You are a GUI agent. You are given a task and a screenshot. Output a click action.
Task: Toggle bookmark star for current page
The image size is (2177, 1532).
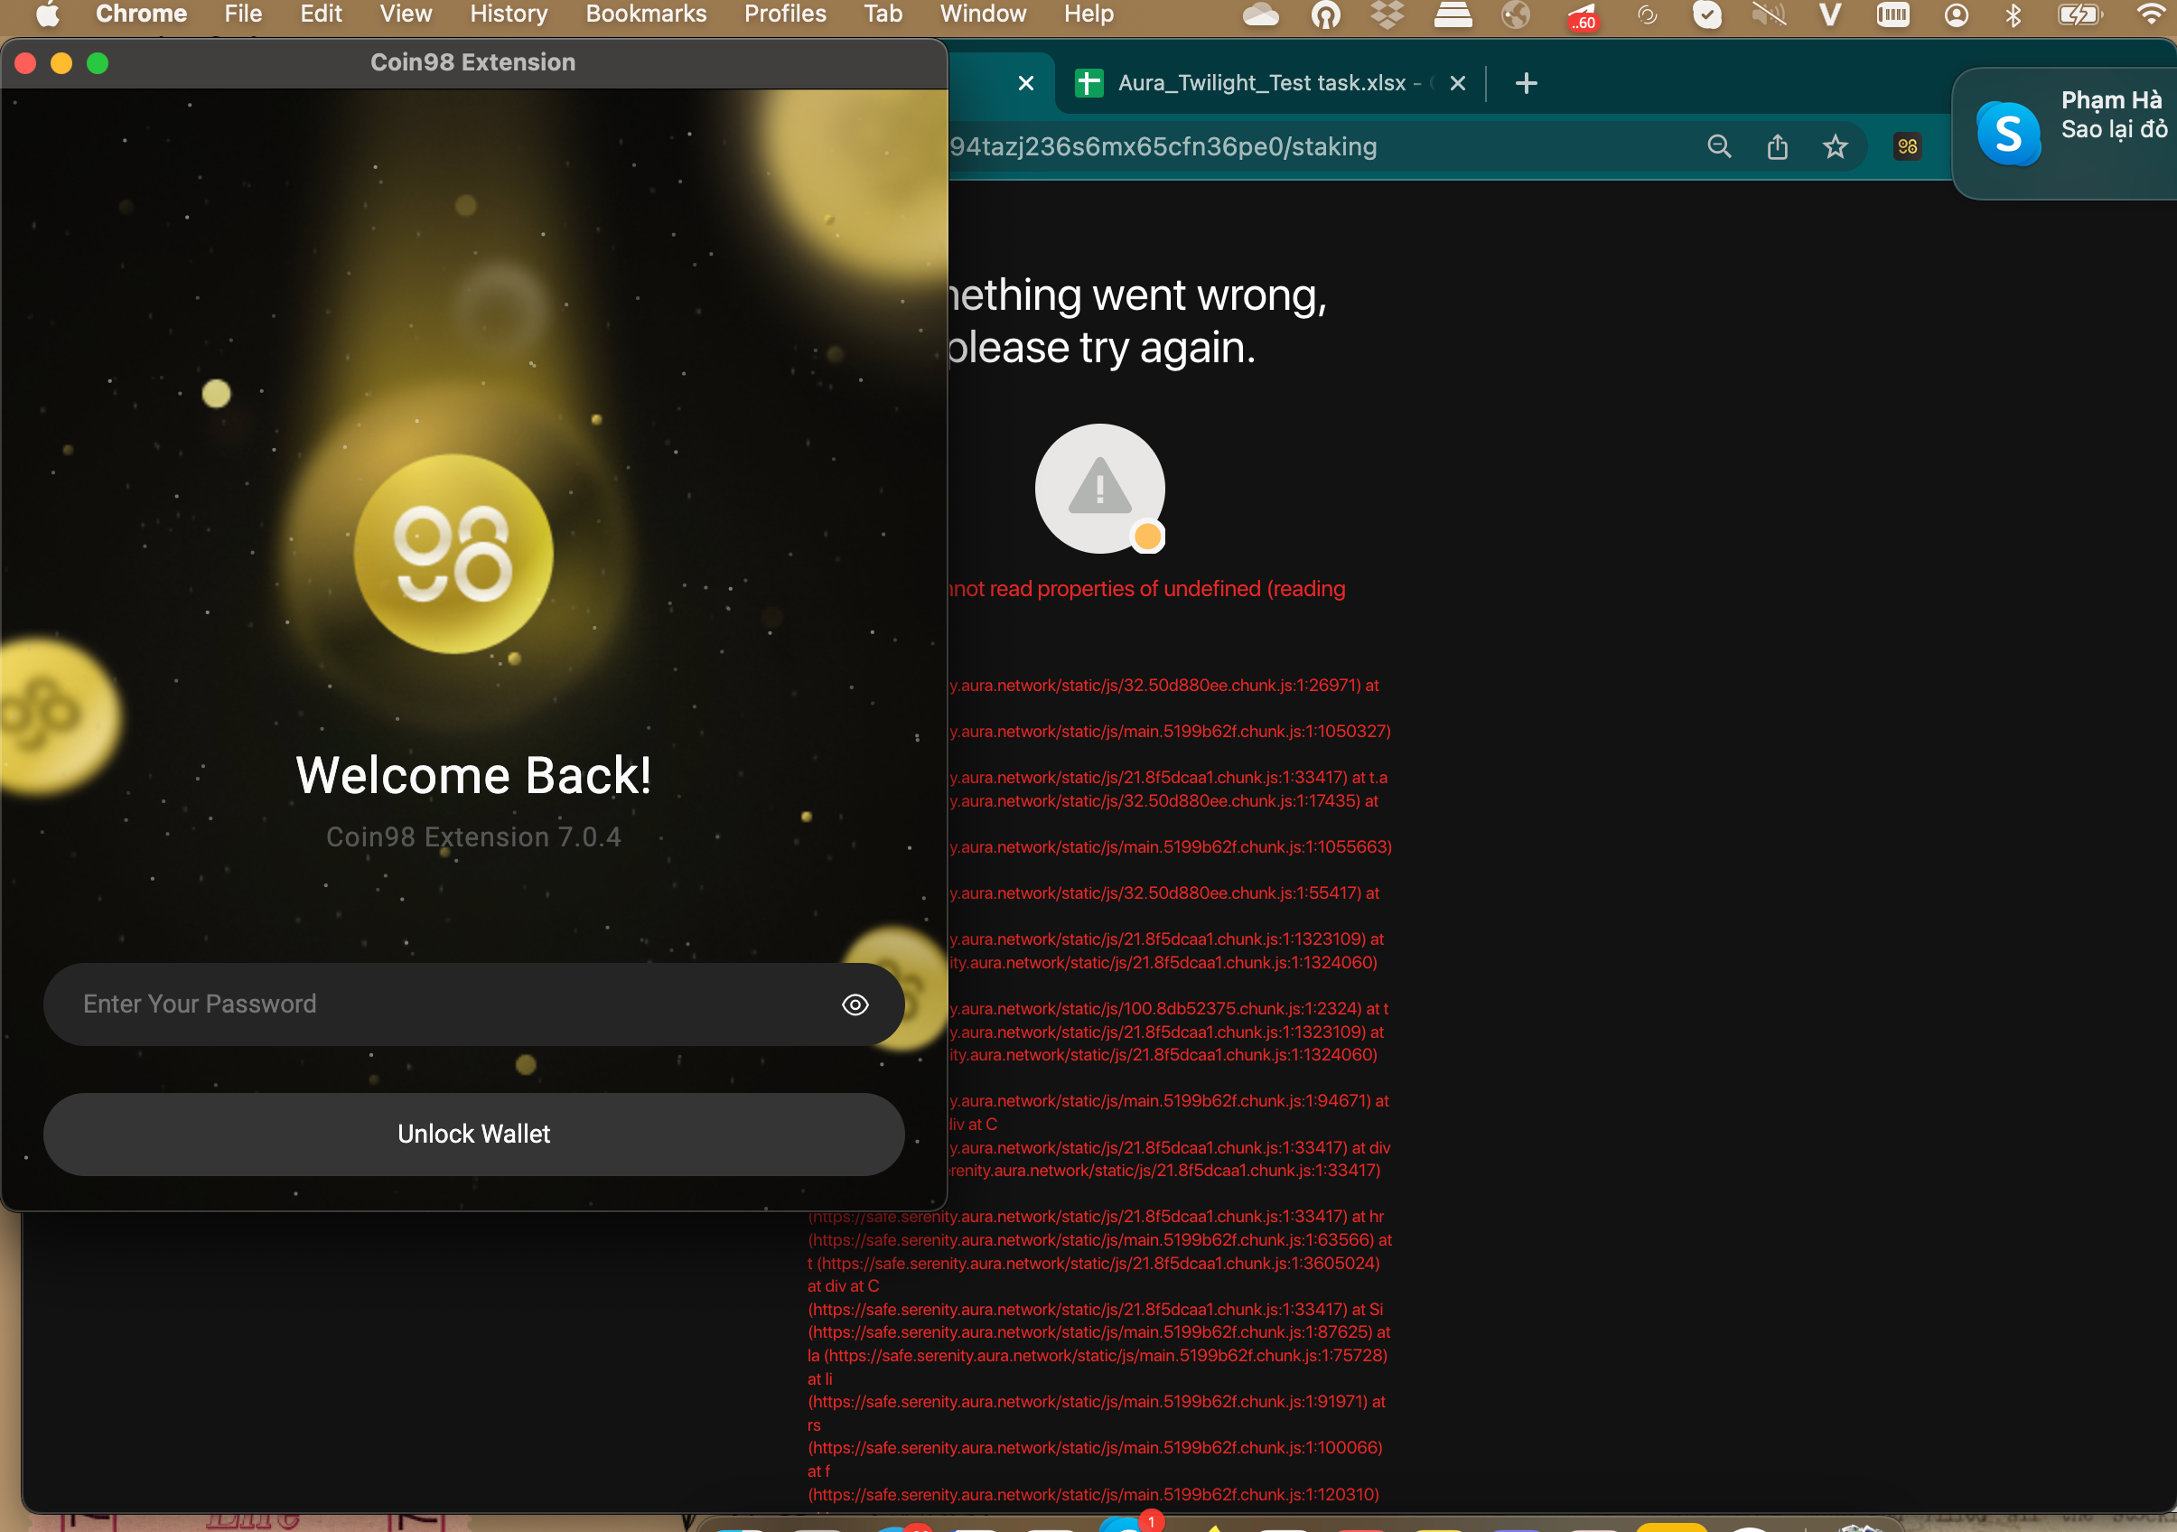[x=1836, y=146]
